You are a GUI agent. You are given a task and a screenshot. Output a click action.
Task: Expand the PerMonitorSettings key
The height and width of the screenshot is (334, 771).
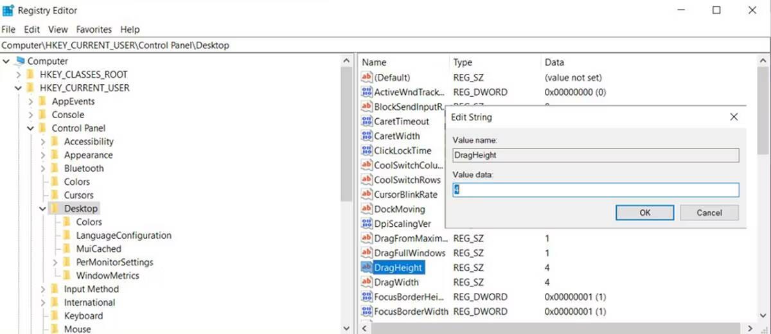55,262
